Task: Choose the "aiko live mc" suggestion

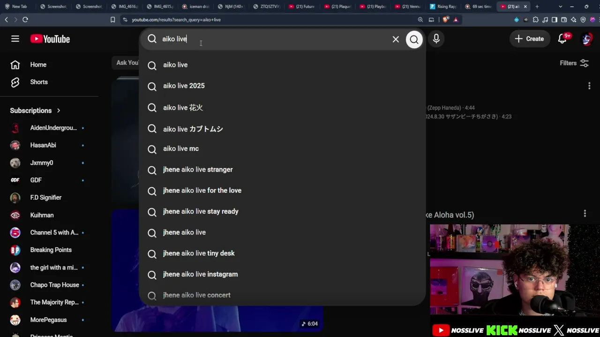Action: point(282,149)
